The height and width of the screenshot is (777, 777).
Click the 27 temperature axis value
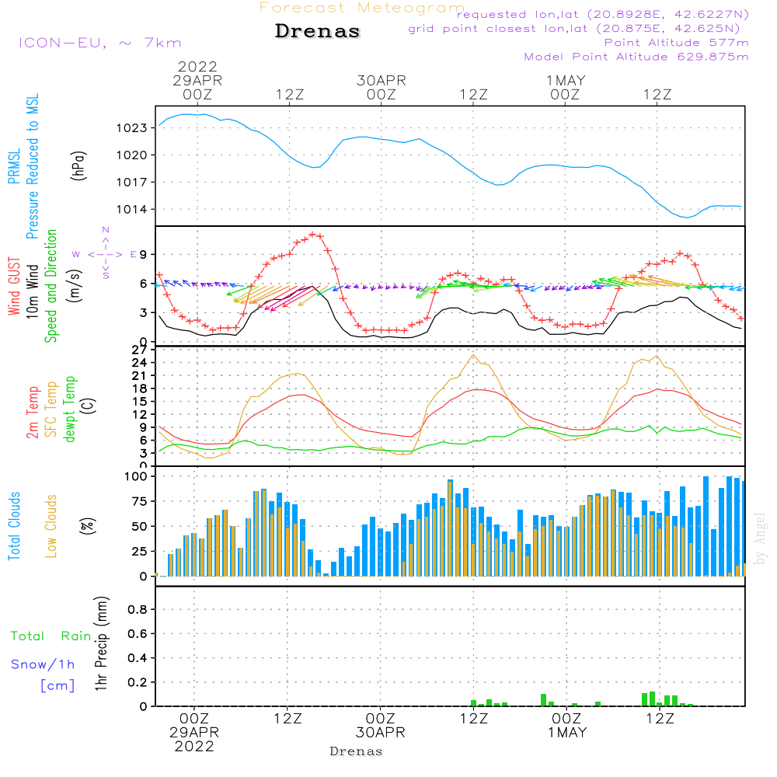click(140, 350)
